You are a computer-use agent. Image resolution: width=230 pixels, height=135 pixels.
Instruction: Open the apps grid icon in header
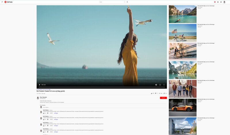pos(218,2)
